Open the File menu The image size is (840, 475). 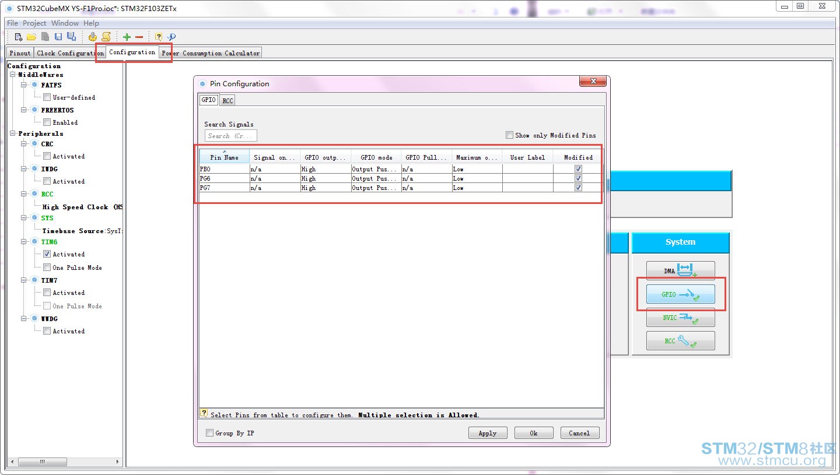click(x=12, y=23)
